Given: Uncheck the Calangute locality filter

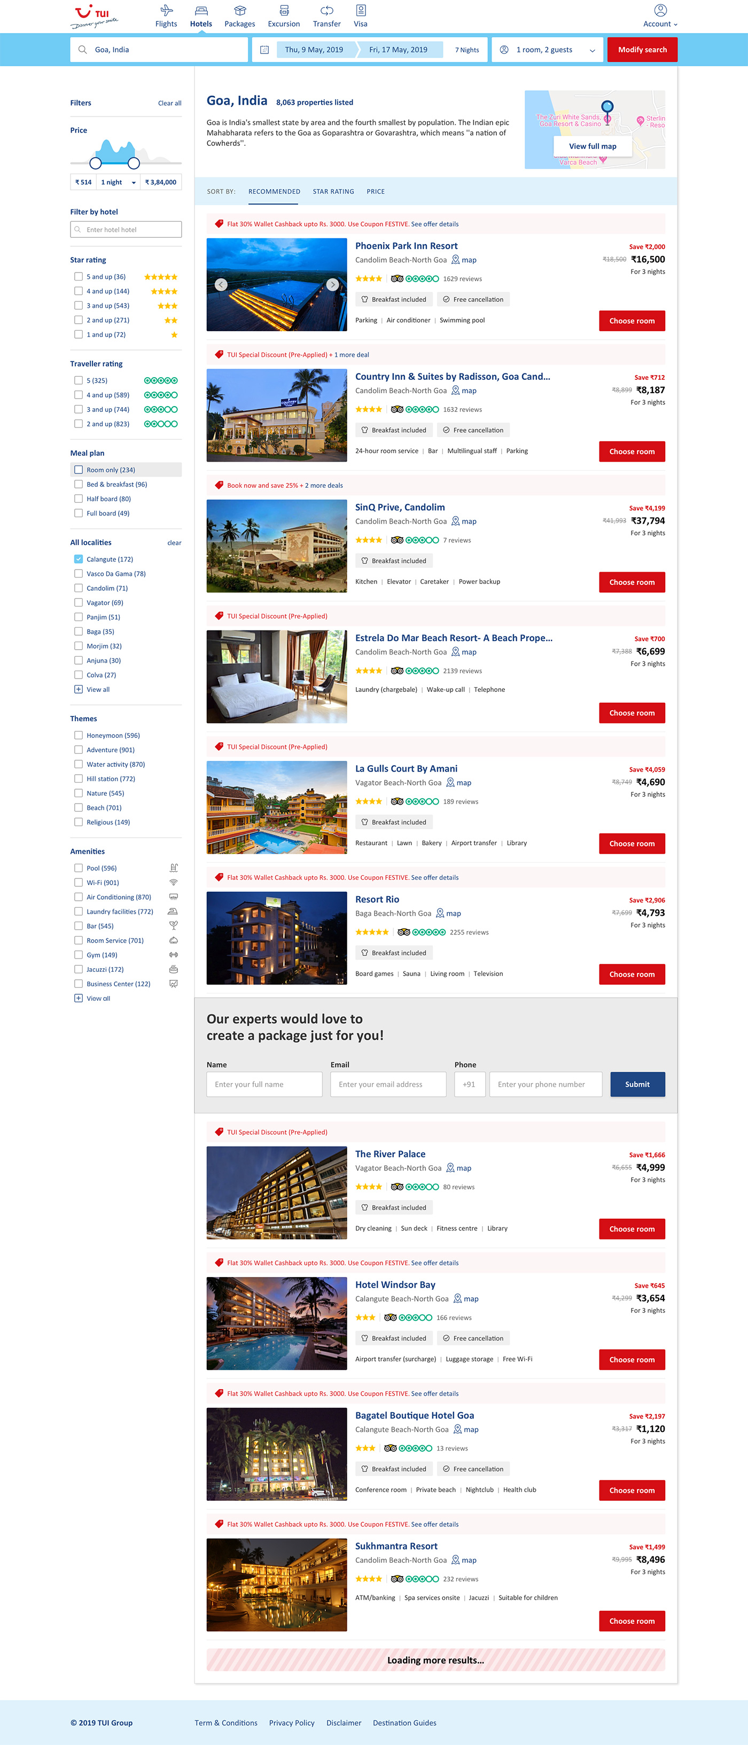Looking at the screenshot, I should tap(79, 559).
